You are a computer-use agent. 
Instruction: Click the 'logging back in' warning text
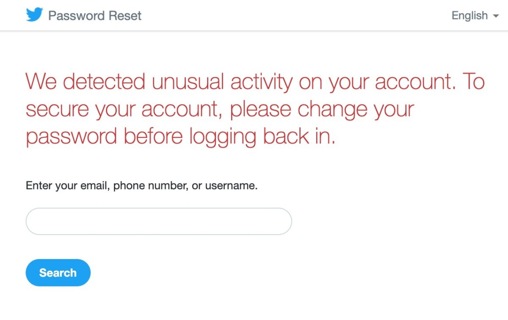(262, 137)
